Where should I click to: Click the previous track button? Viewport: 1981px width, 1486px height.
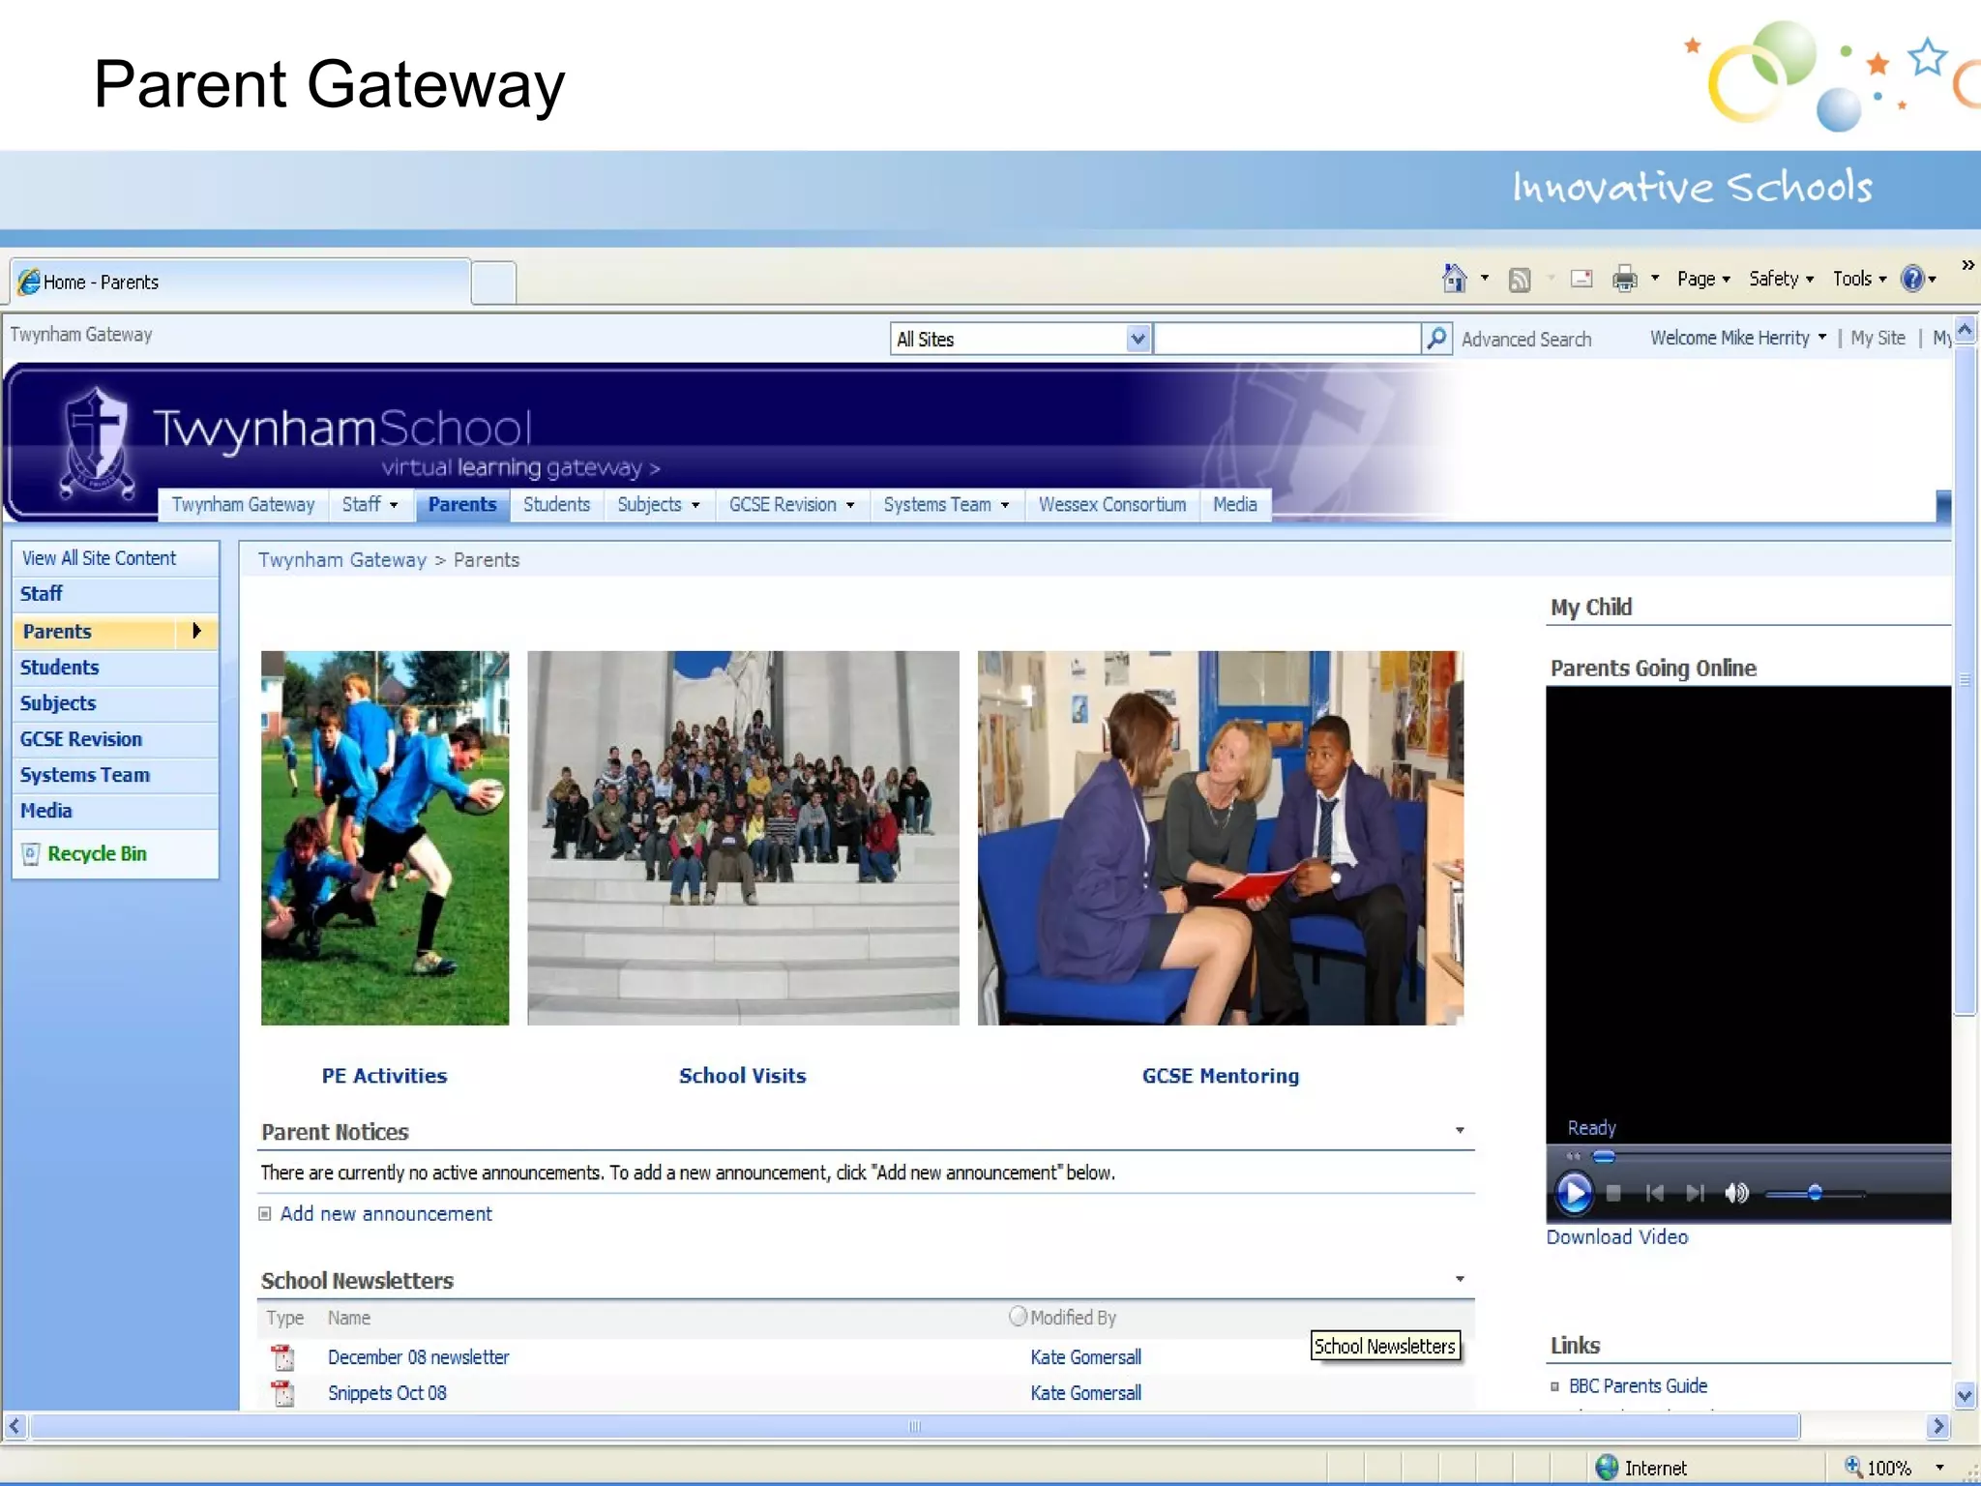click(x=1654, y=1193)
